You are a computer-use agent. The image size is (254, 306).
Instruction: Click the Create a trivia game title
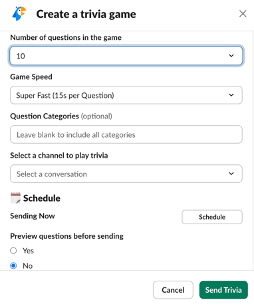point(86,14)
